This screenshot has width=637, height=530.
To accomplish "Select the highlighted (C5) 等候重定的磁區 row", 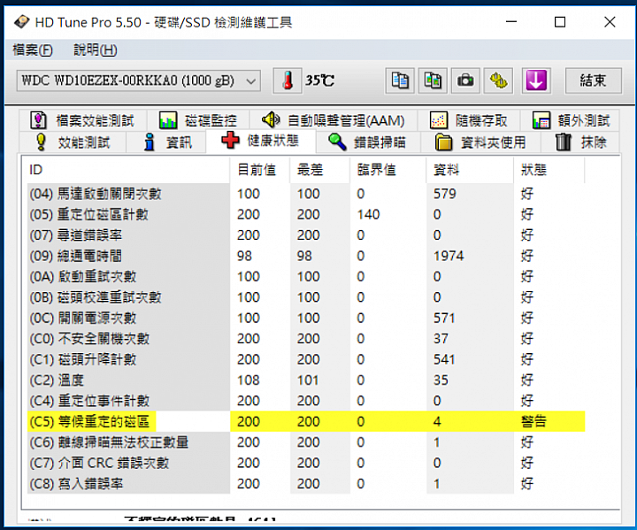I will point(306,421).
